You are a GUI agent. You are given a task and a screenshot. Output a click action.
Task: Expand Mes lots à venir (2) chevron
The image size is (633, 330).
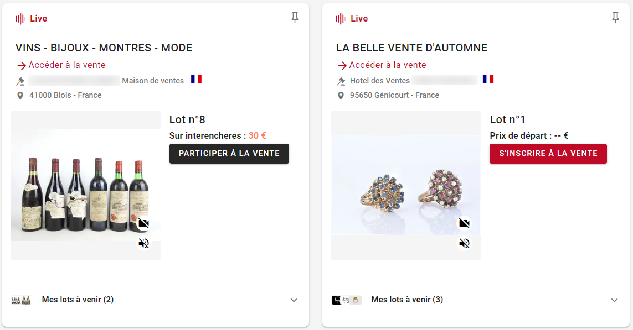pos(294,300)
